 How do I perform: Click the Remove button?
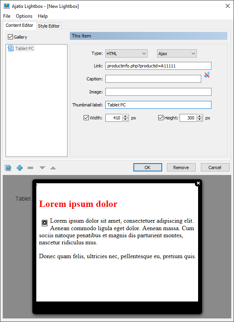click(181, 168)
